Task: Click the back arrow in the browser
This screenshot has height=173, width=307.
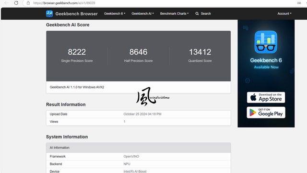Action: click(x=6, y=3)
